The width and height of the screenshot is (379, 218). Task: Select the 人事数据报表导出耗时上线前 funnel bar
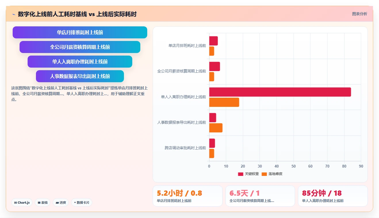(x=80, y=76)
